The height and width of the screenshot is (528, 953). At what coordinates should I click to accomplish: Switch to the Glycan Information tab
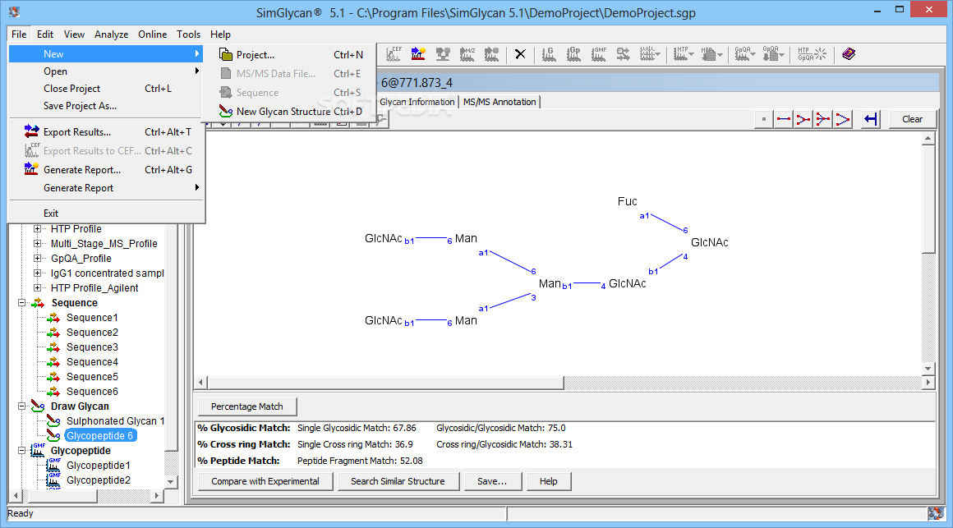pyautogui.click(x=417, y=102)
